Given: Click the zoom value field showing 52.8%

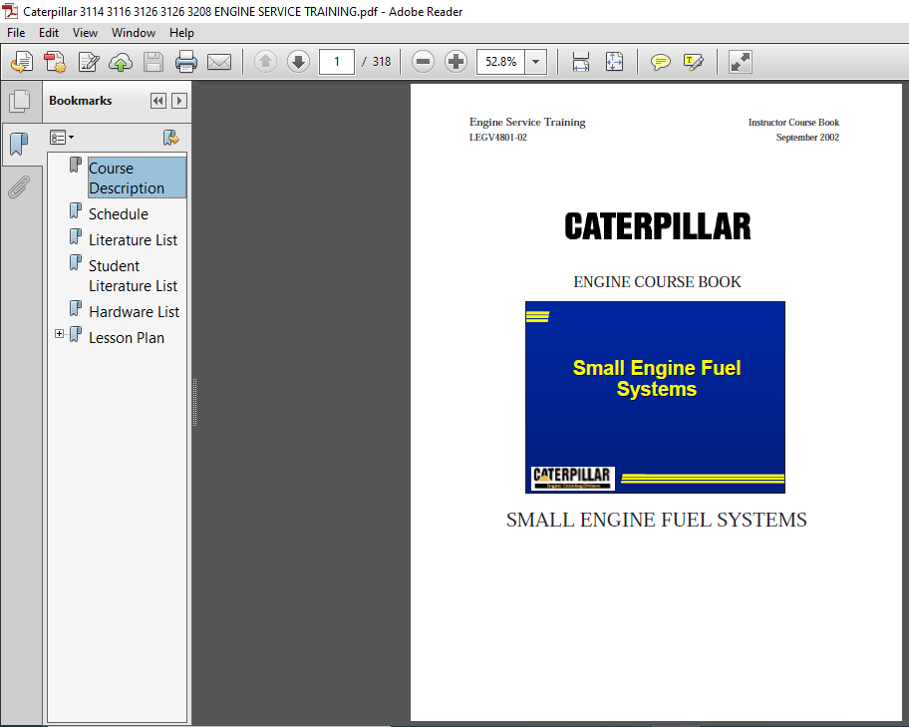Looking at the screenshot, I should [501, 62].
